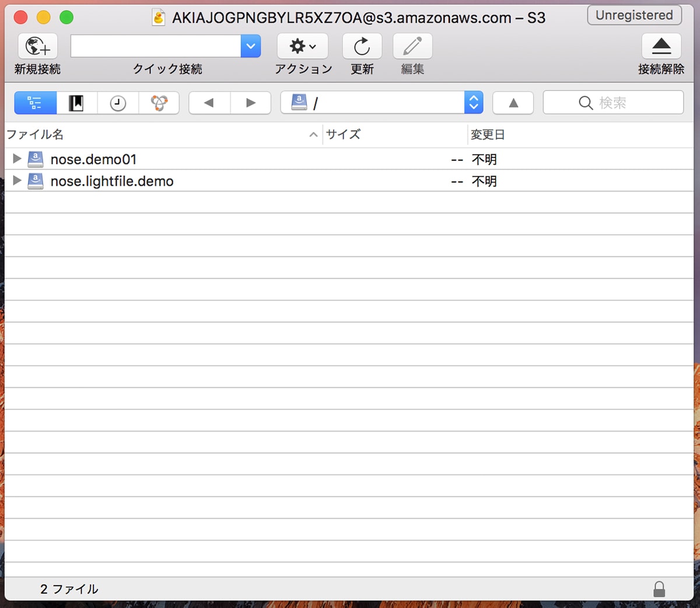The width and height of the screenshot is (700, 608).
Task: Go forward with the right arrow
Action: point(251,103)
